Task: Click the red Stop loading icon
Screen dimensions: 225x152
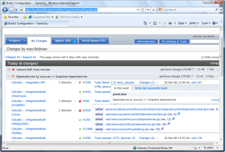Action: [x=154, y=10]
